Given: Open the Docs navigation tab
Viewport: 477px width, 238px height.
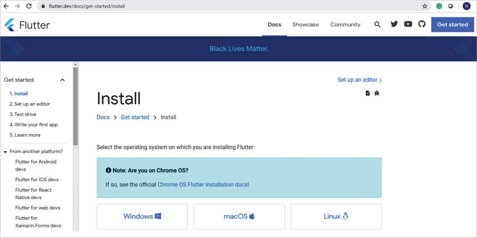Looking at the screenshot, I should click(x=274, y=24).
